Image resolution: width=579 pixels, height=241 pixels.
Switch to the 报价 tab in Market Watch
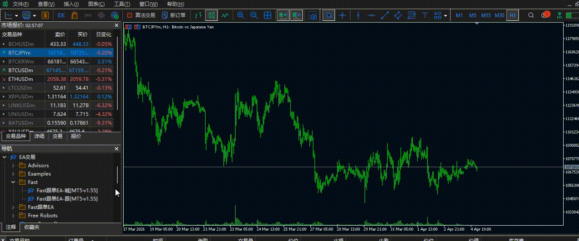coord(76,136)
